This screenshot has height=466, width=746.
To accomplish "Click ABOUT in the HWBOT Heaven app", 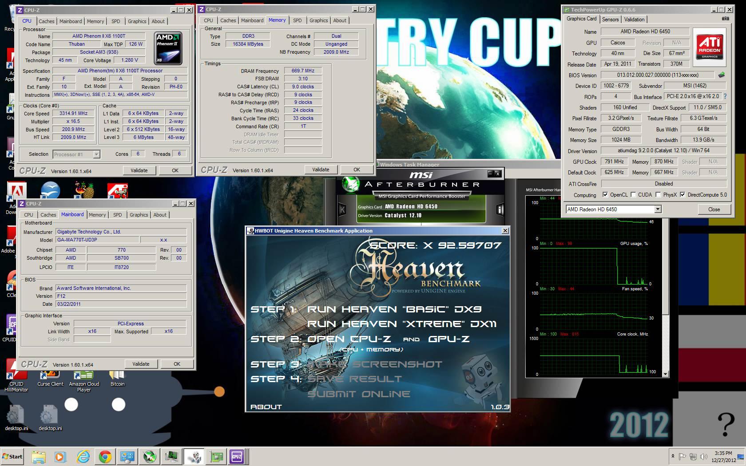I will click(x=266, y=407).
